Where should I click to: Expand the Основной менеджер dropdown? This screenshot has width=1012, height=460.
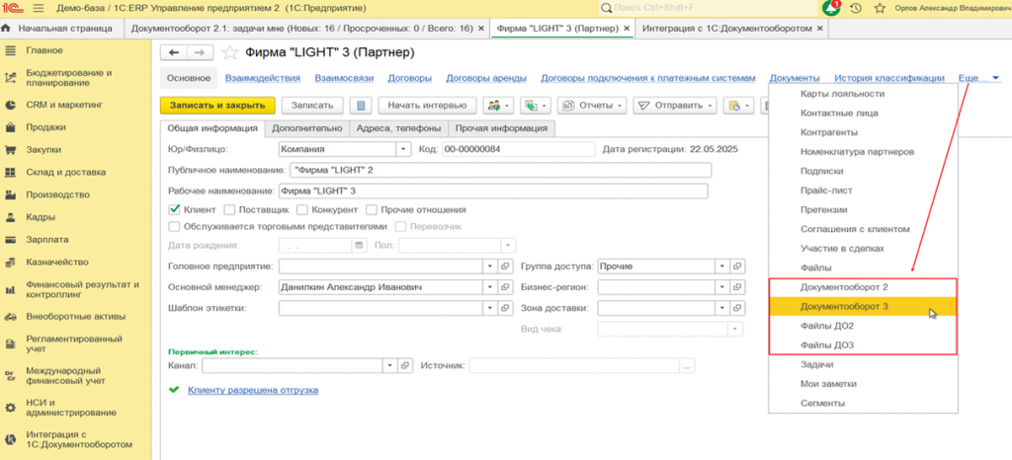(x=491, y=287)
